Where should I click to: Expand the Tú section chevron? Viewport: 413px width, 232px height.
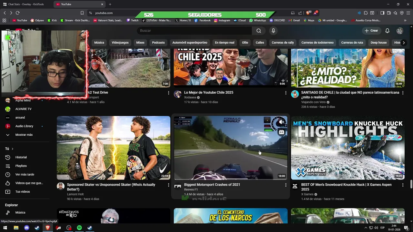[12, 149]
